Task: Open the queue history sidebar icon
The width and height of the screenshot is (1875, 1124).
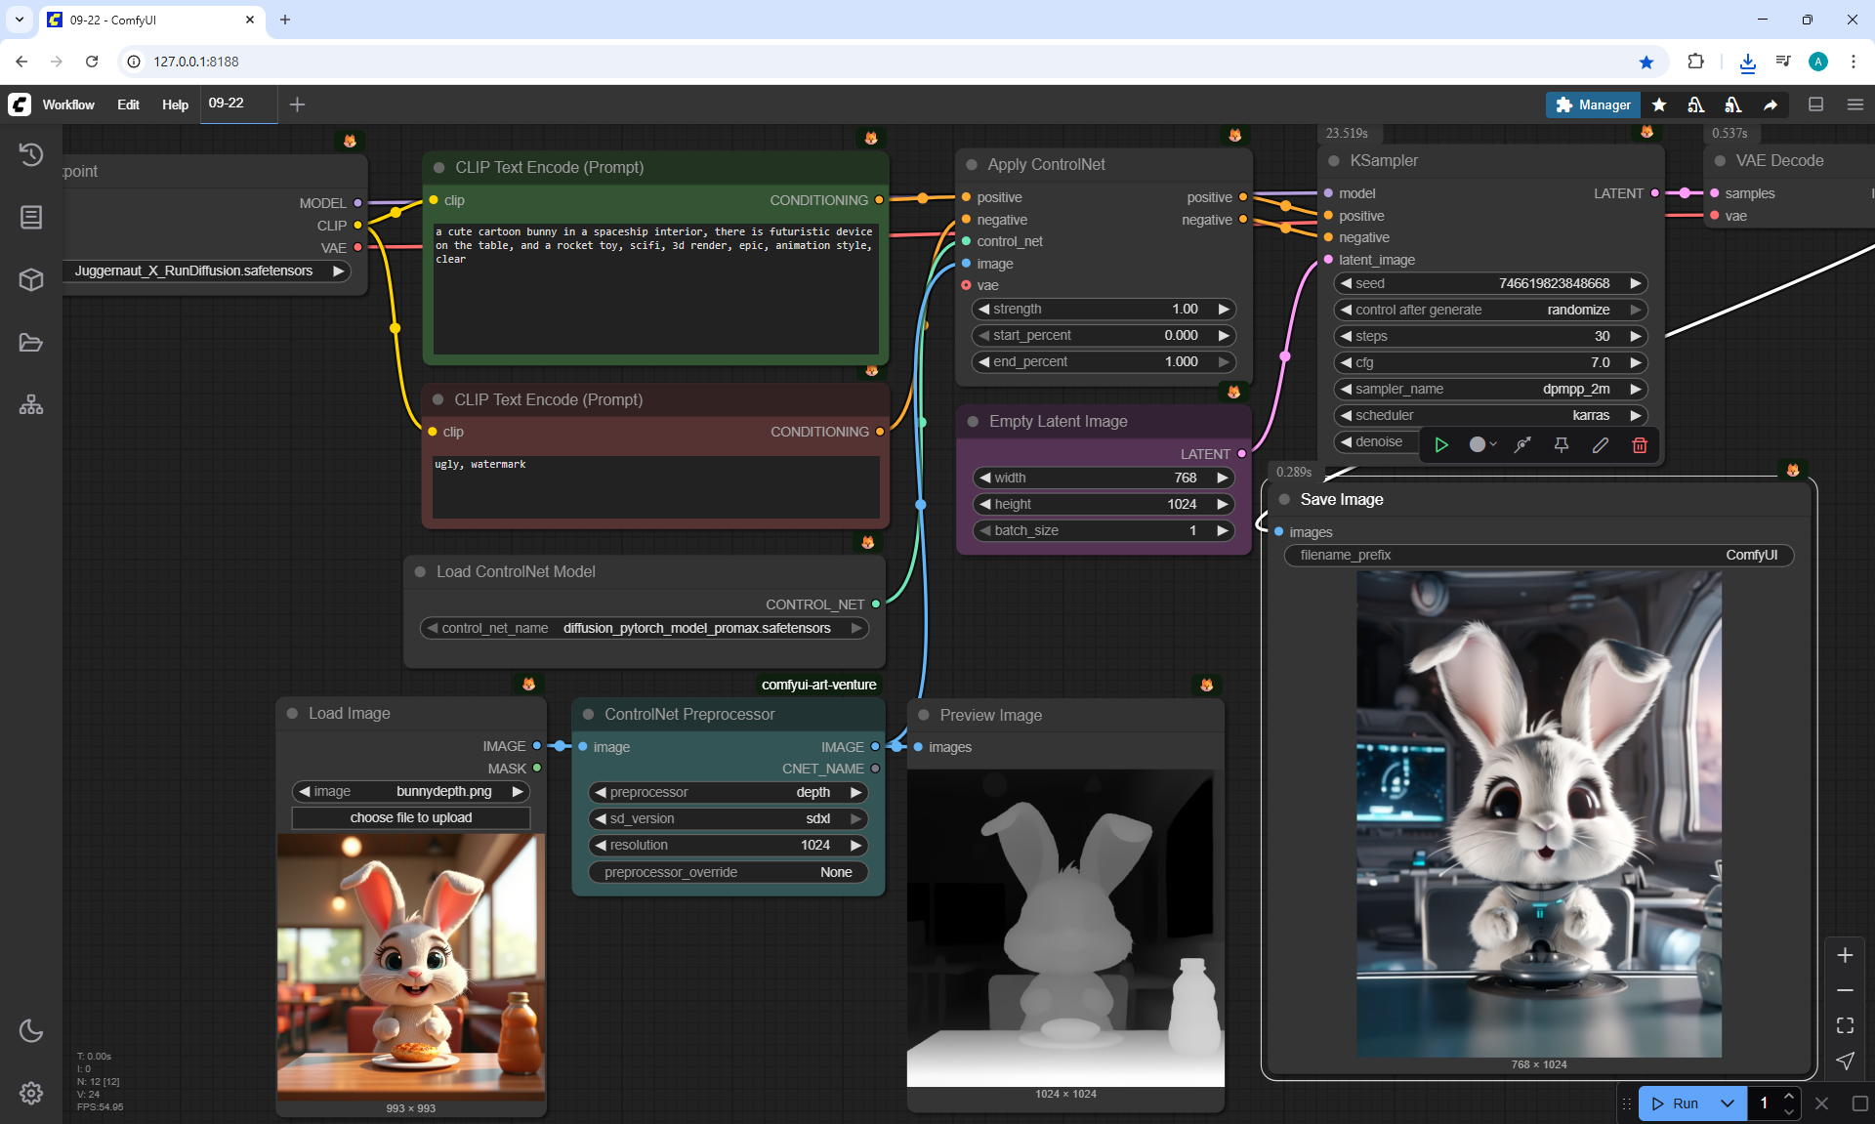Action: coord(31,154)
